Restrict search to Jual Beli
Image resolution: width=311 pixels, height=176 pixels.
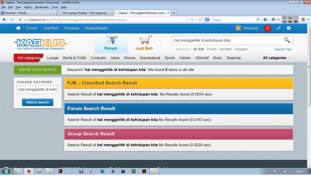225,49
